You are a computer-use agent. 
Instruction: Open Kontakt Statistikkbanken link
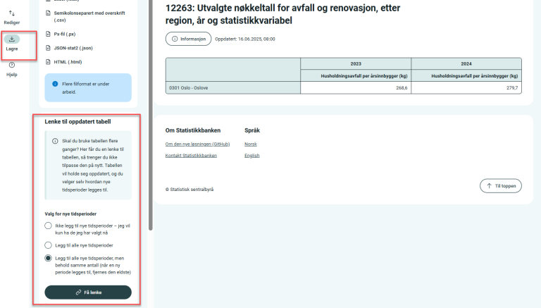tap(191, 156)
